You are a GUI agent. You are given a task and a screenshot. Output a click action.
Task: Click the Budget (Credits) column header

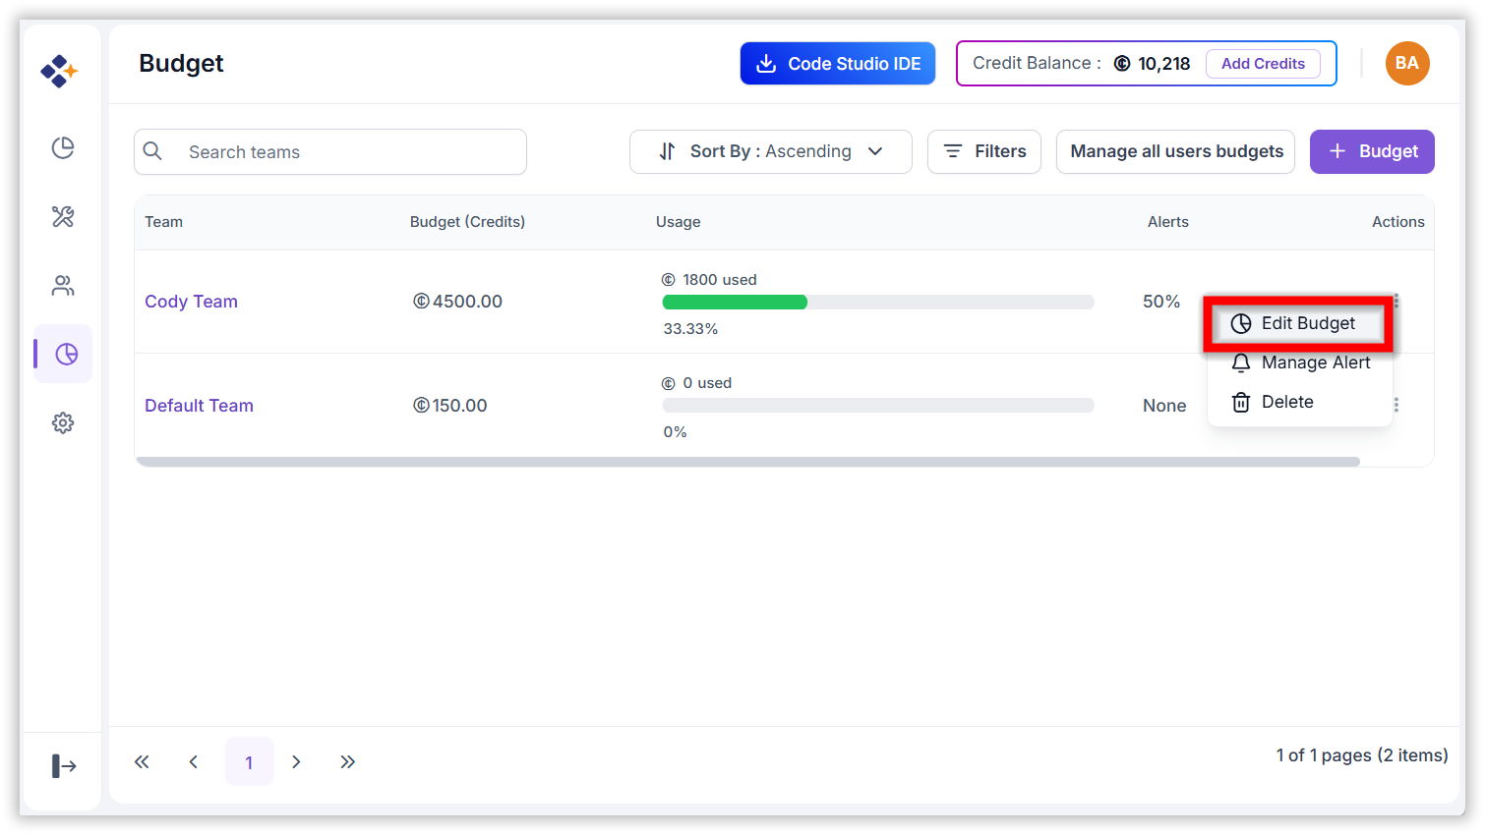[467, 222]
